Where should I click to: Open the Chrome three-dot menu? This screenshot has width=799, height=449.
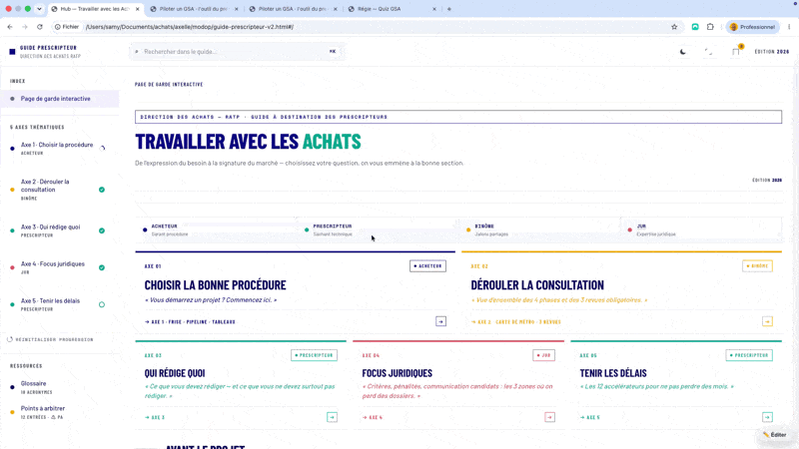tap(789, 27)
